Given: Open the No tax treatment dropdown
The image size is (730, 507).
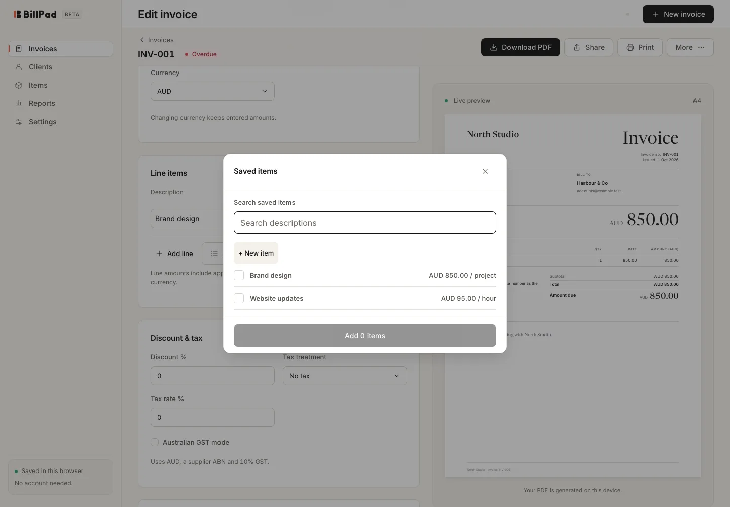Looking at the screenshot, I should (x=345, y=376).
